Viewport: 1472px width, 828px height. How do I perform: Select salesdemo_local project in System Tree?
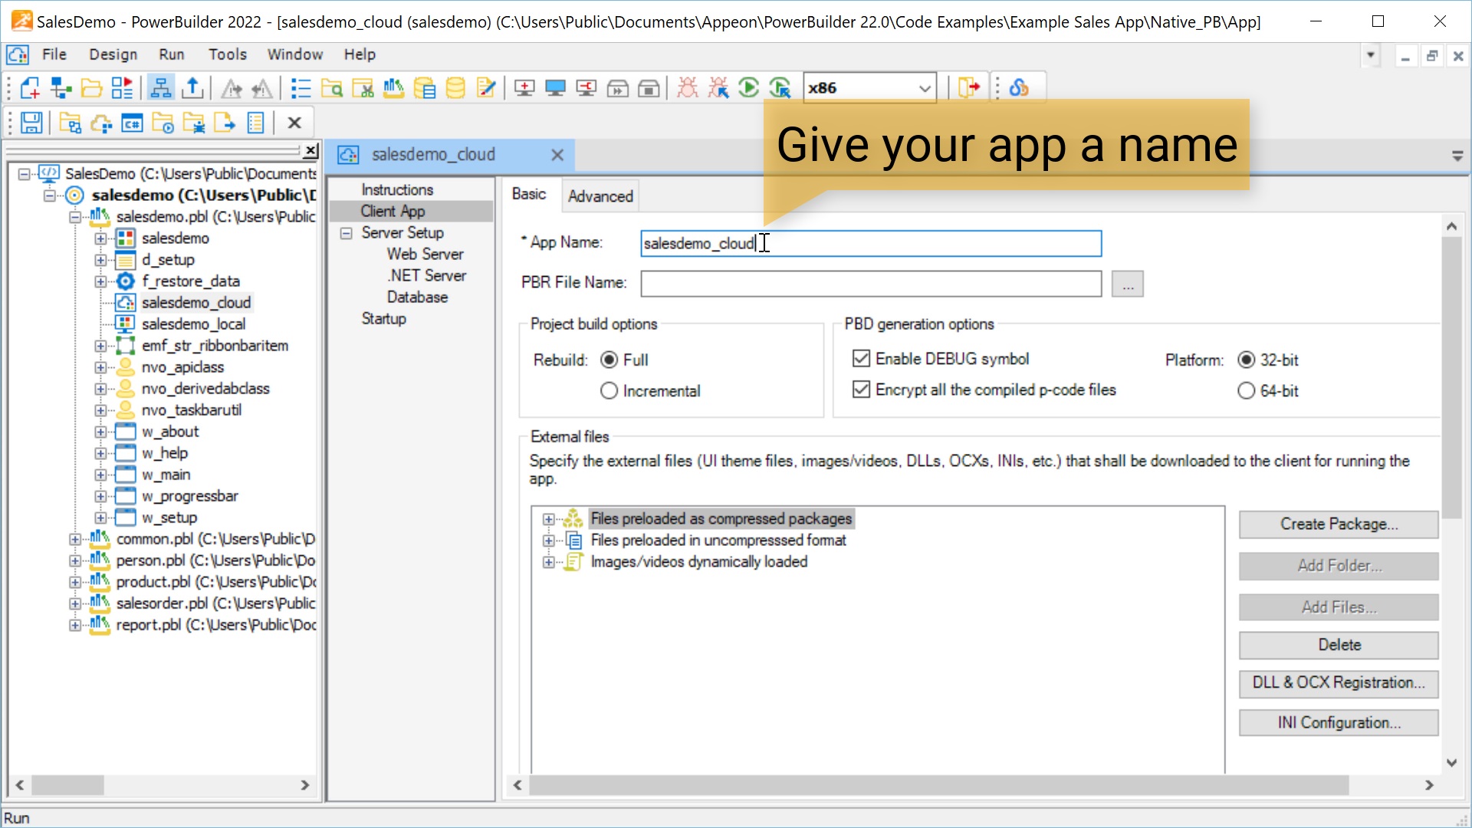[x=193, y=324]
